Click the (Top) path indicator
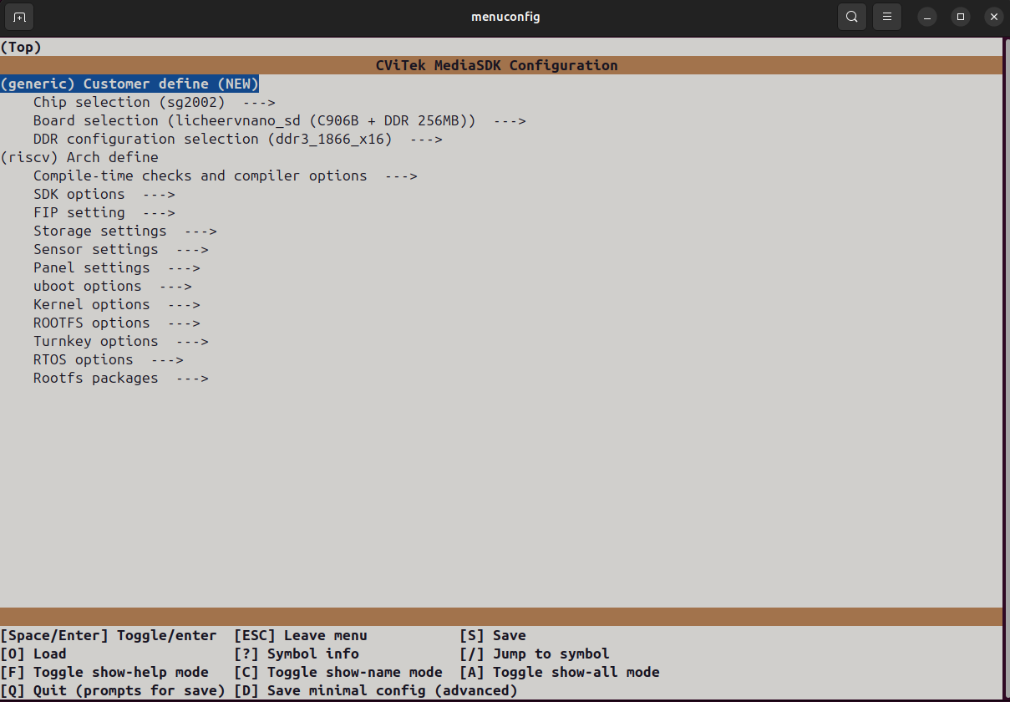The image size is (1010, 702). [21, 47]
